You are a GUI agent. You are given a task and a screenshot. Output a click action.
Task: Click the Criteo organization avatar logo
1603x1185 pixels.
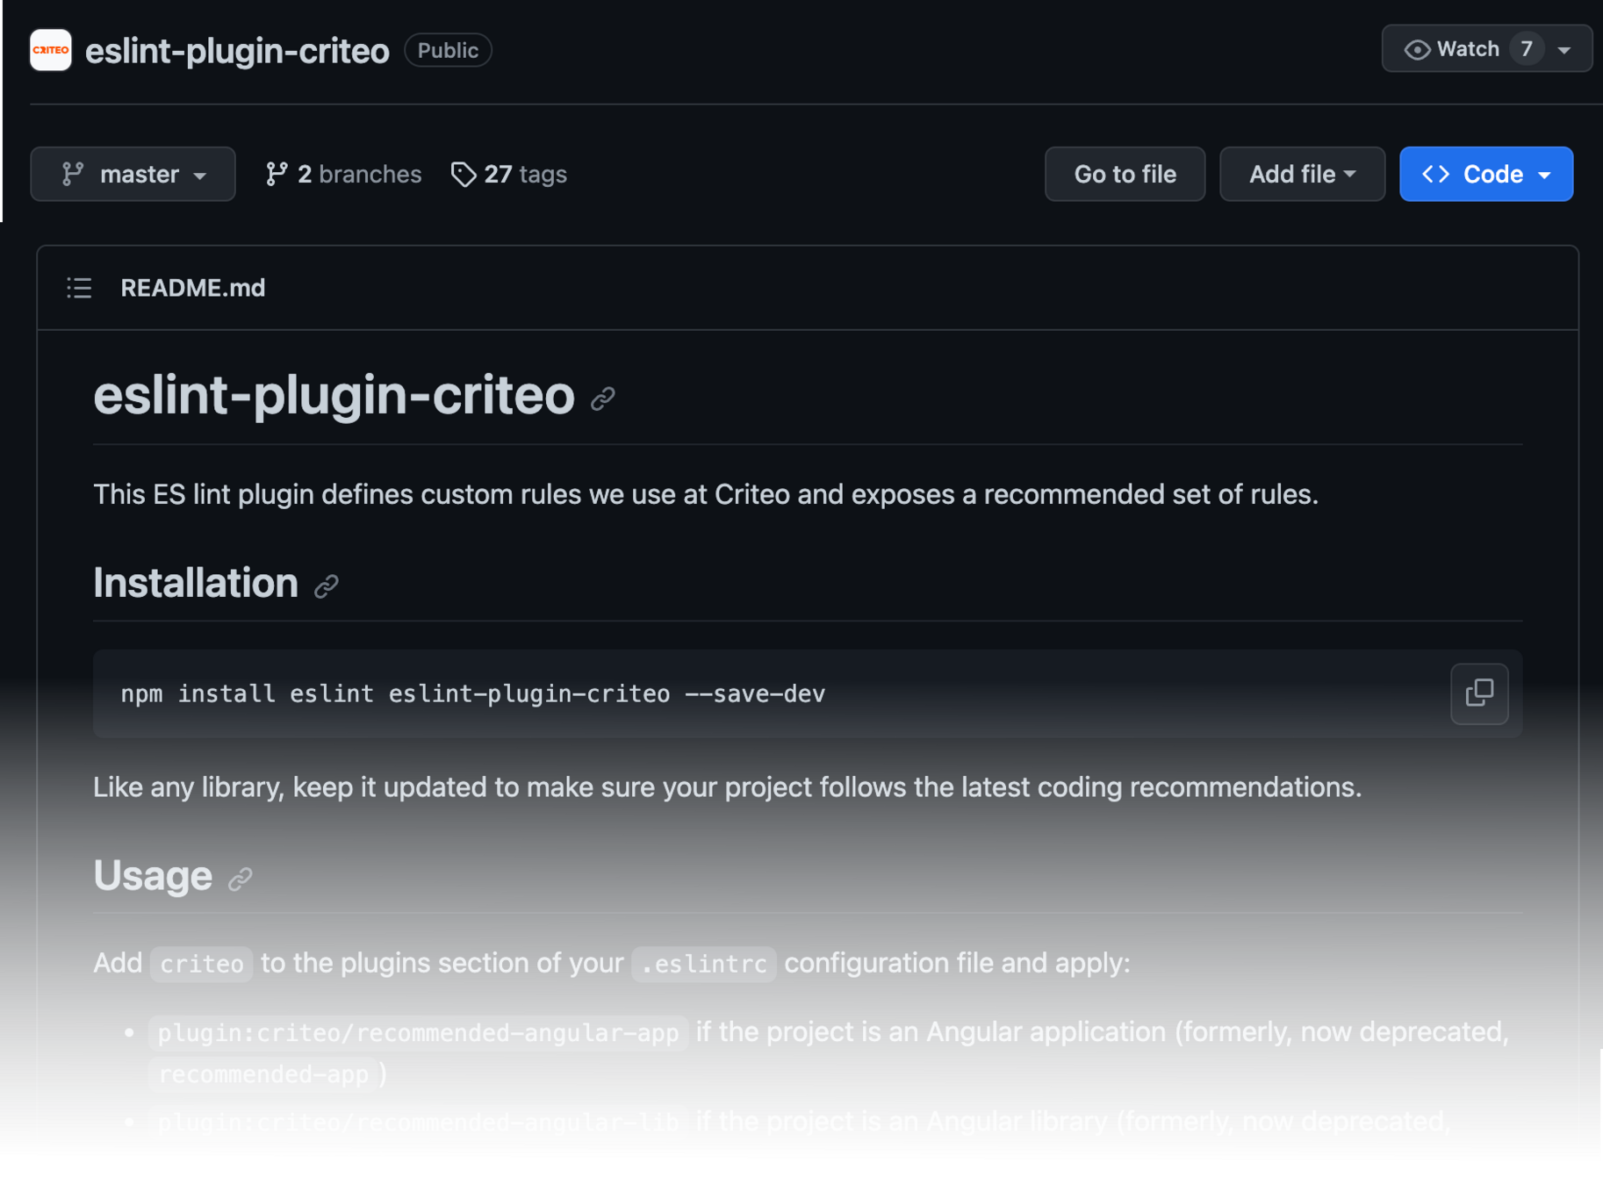pyautogui.click(x=50, y=50)
